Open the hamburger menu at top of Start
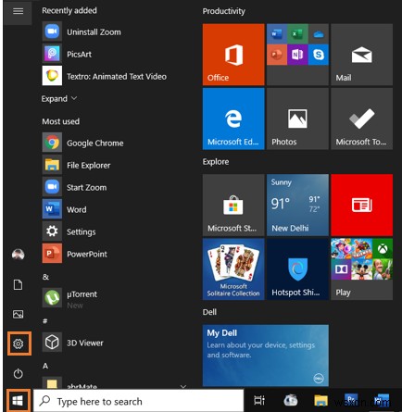402x412 pixels. pos(18,11)
